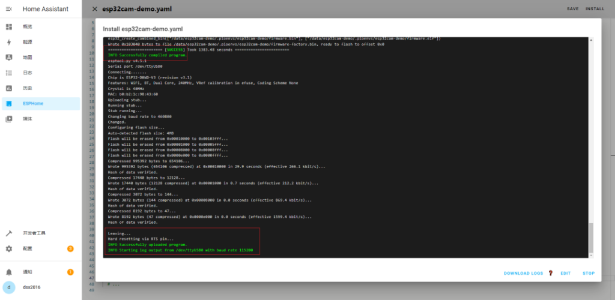Click the STOP button in install dialog
The image size is (615, 300).
click(x=589, y=274)
